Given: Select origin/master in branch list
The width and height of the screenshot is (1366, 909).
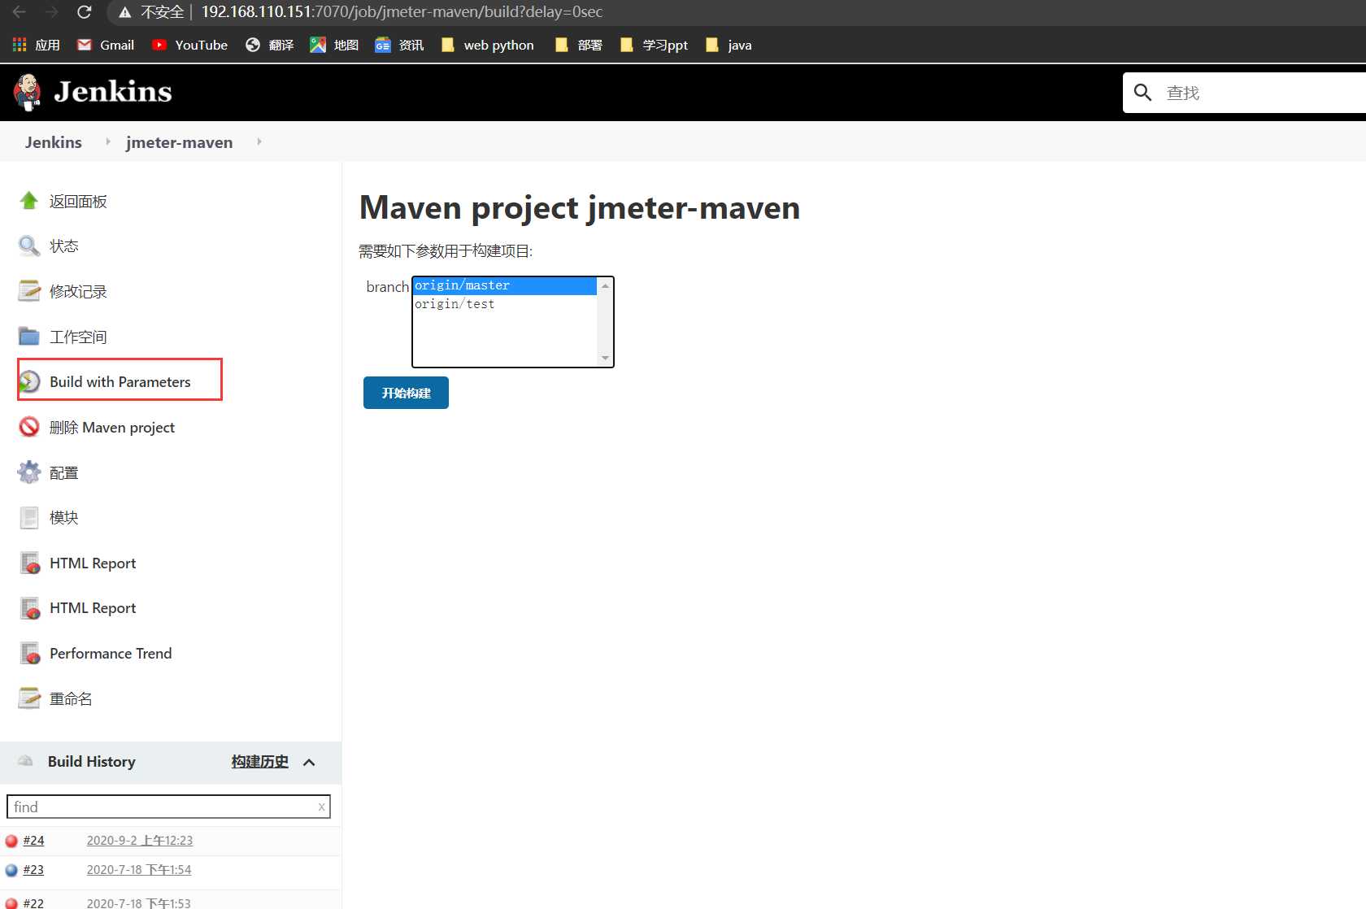Looking at the screenshot, I should [505, 285].
